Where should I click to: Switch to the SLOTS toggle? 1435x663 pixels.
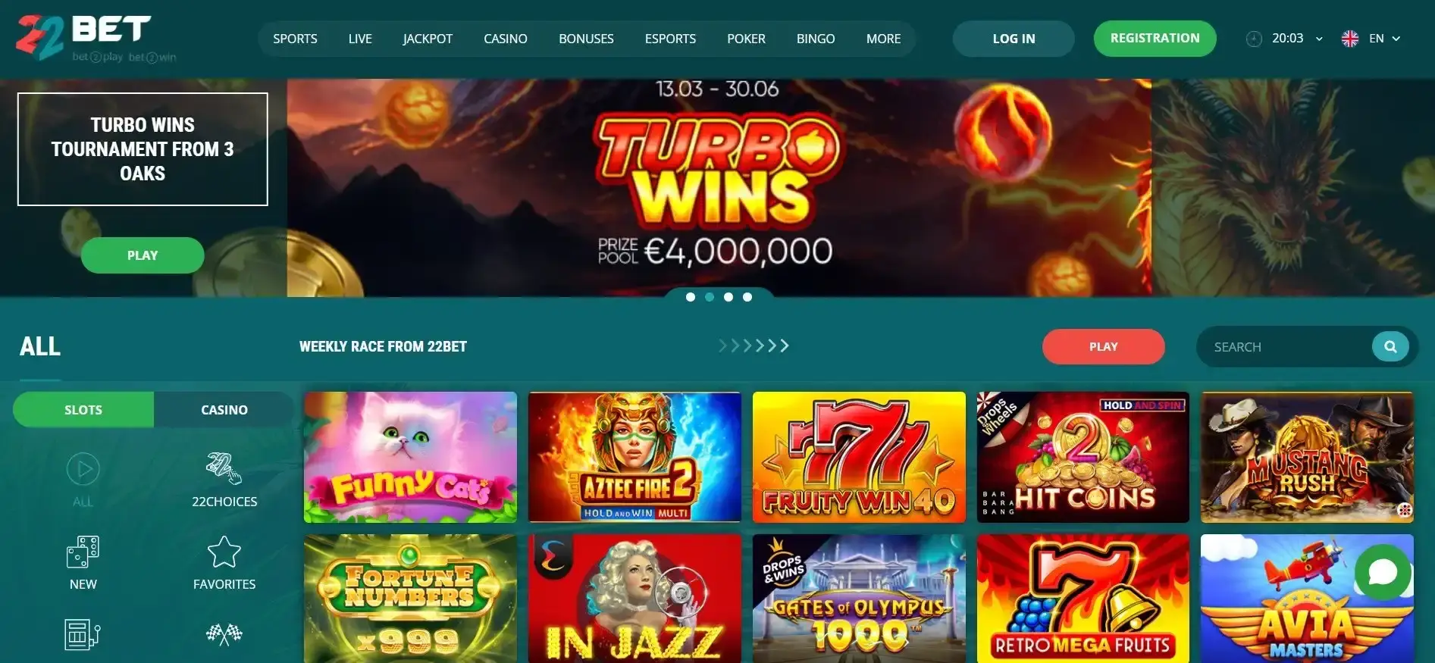[83, 409]
